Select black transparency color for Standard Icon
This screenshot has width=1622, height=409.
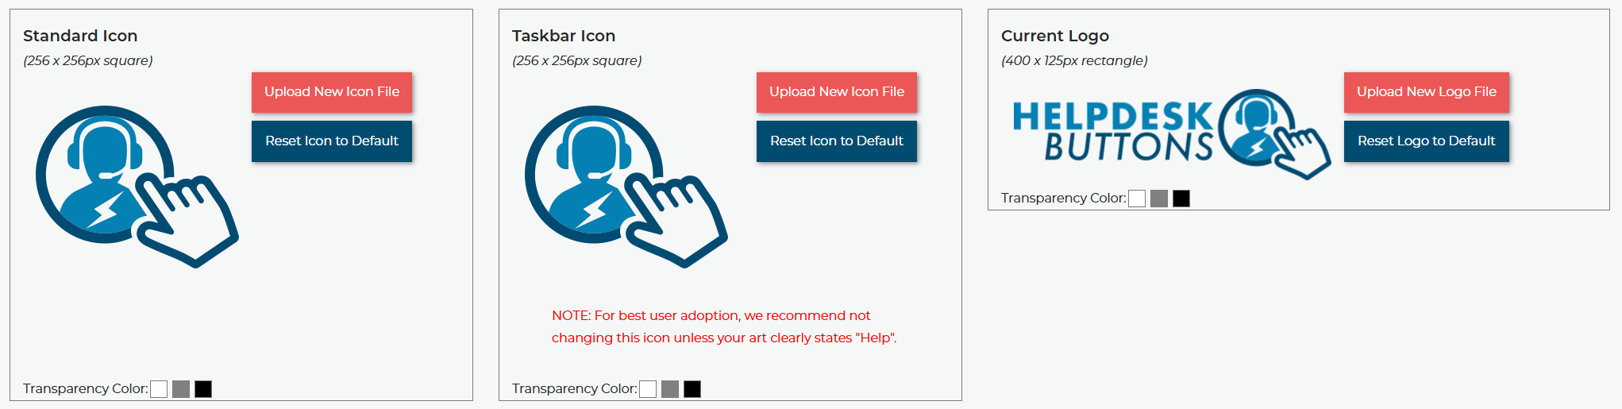203,389
